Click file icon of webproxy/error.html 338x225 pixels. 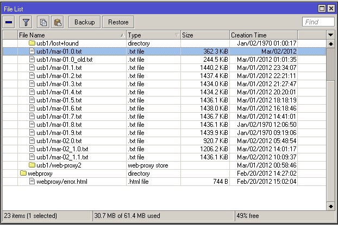[x=32, y=181]
